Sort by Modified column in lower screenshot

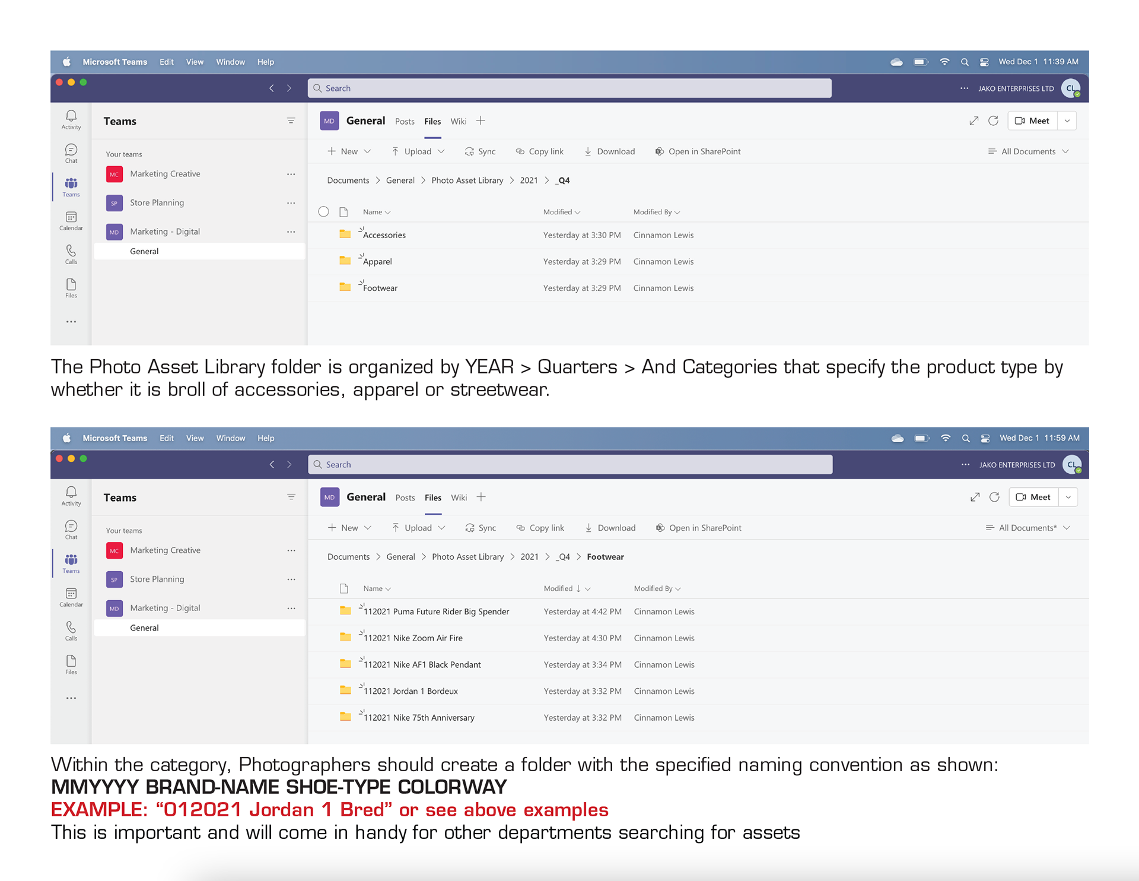coord(567,588)
